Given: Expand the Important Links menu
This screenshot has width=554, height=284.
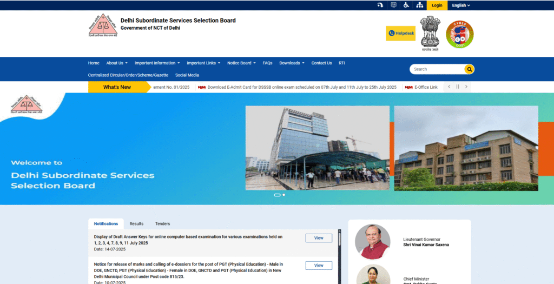Looking at the screenshot, I should tap(203, 63).
